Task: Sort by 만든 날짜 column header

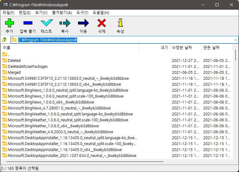Action: pyautogui.click(x=217, y=48)
